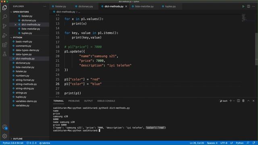Click dict-methods.py in the breadcrumb path
The image size is (258, 145).
point(66,12)
